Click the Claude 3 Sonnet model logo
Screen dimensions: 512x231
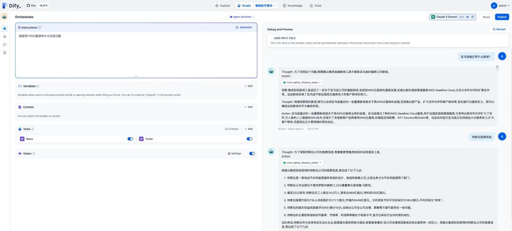click(x=433, y=17)
